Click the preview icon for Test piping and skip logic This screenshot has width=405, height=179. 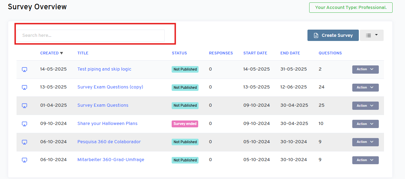(x=24, y=70)
